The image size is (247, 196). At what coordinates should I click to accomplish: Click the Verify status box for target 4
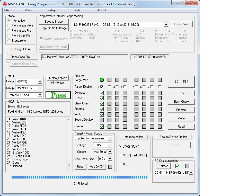click(125, 114)
